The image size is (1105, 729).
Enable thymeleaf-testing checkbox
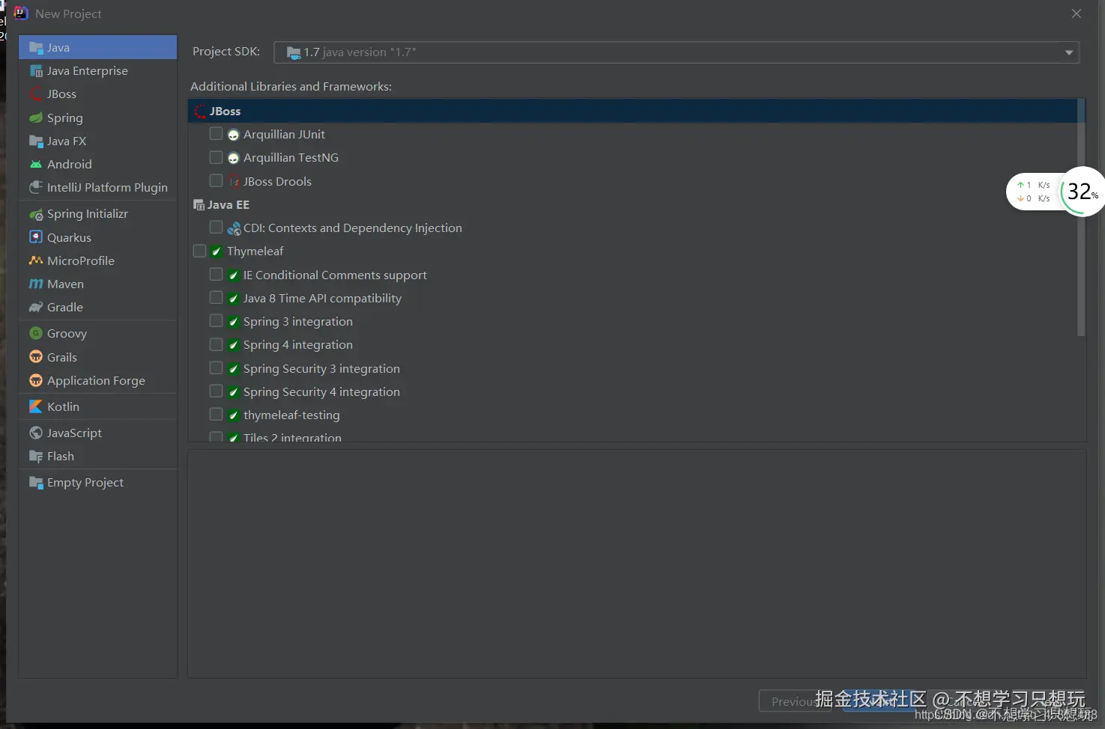click(x=216, y=414)
